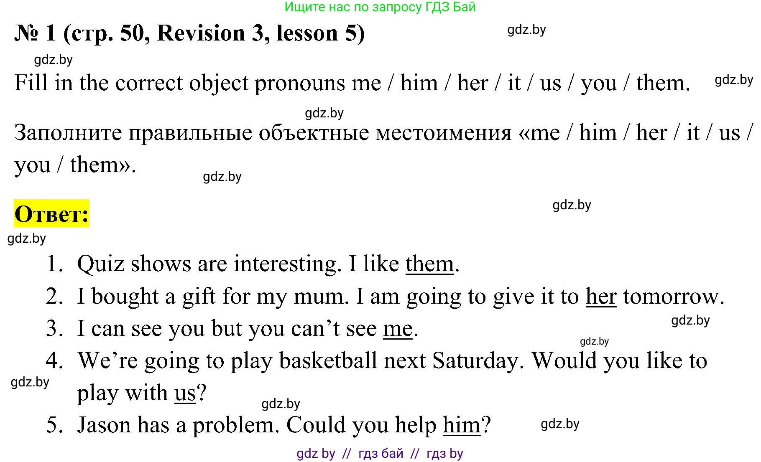Click the underlined word 'us' in sentence 4
The image size is (761, 462).
[185, 393]
